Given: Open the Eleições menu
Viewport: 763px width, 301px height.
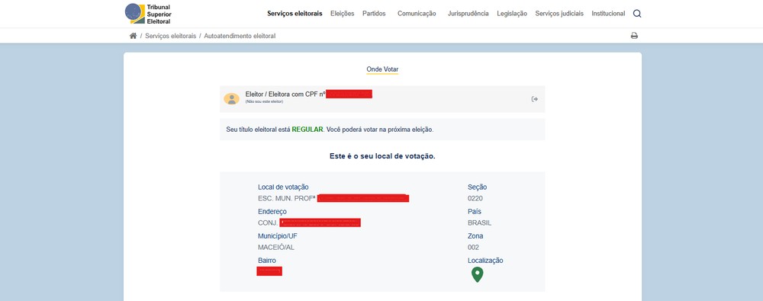Looking at the screenshot, I should [342, 14].
